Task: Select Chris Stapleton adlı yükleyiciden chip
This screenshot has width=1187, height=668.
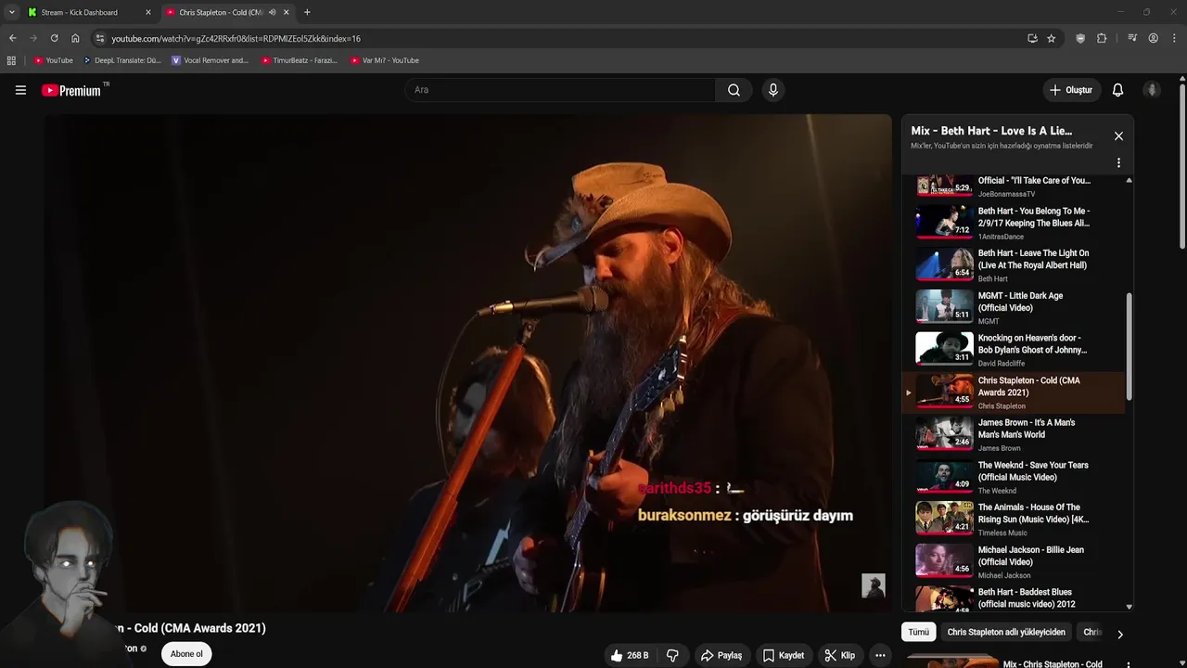Action: pos(1006,632)
